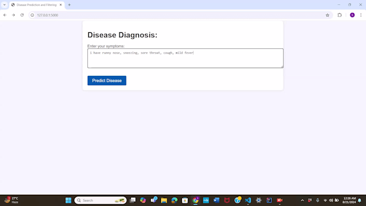Open the network Wi-Fi tray icon
366x206 pixels.
tap(325, 200)
